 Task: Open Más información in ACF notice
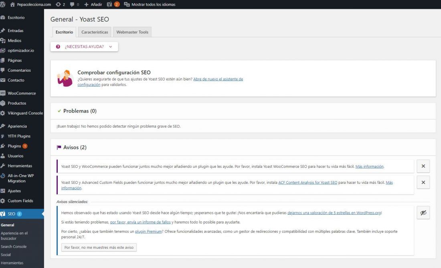389,183
